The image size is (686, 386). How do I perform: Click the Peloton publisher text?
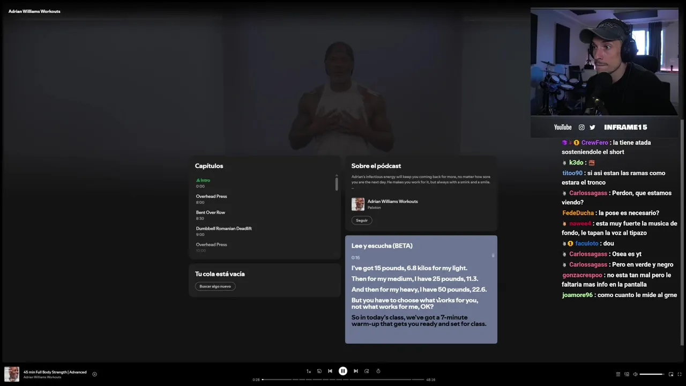coord(374,207)
